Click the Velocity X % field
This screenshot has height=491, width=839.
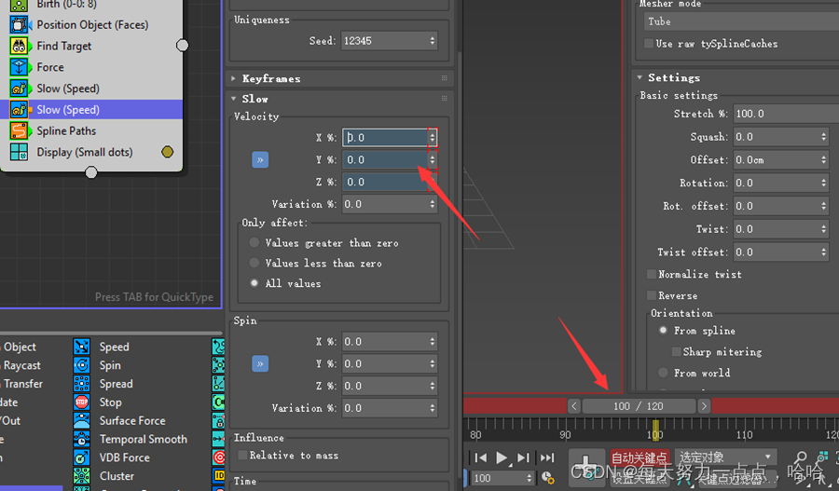pyautogui.click(x=385, y=138)
